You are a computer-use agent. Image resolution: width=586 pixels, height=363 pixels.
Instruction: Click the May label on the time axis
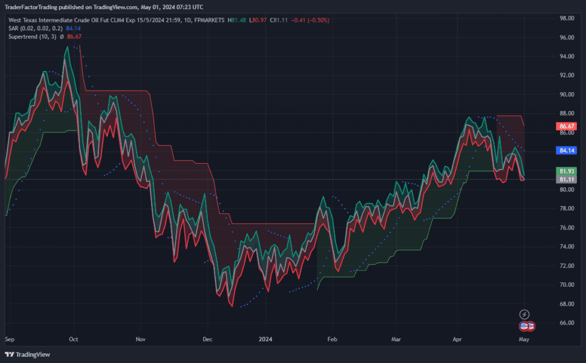[x=524, y=340]
